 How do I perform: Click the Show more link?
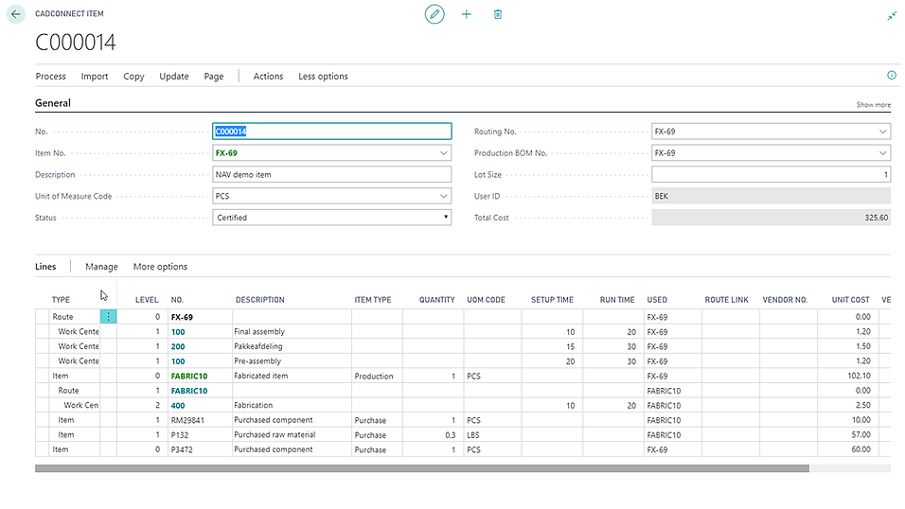coord(873,105)
